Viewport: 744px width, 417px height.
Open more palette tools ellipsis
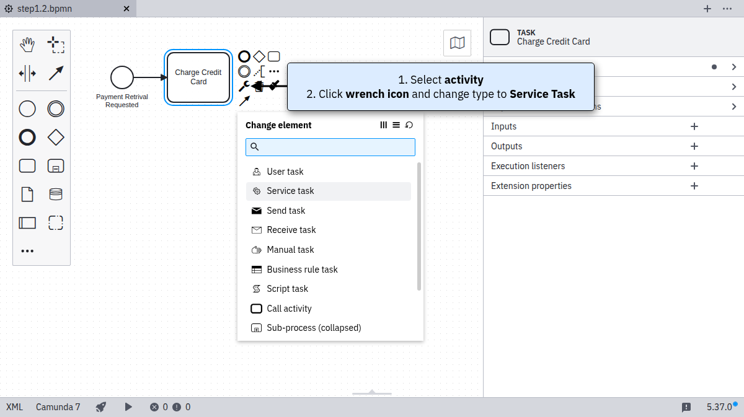point(27,251)
